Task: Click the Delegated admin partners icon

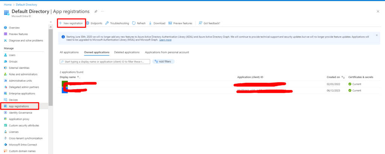Action: coord(5,87)
